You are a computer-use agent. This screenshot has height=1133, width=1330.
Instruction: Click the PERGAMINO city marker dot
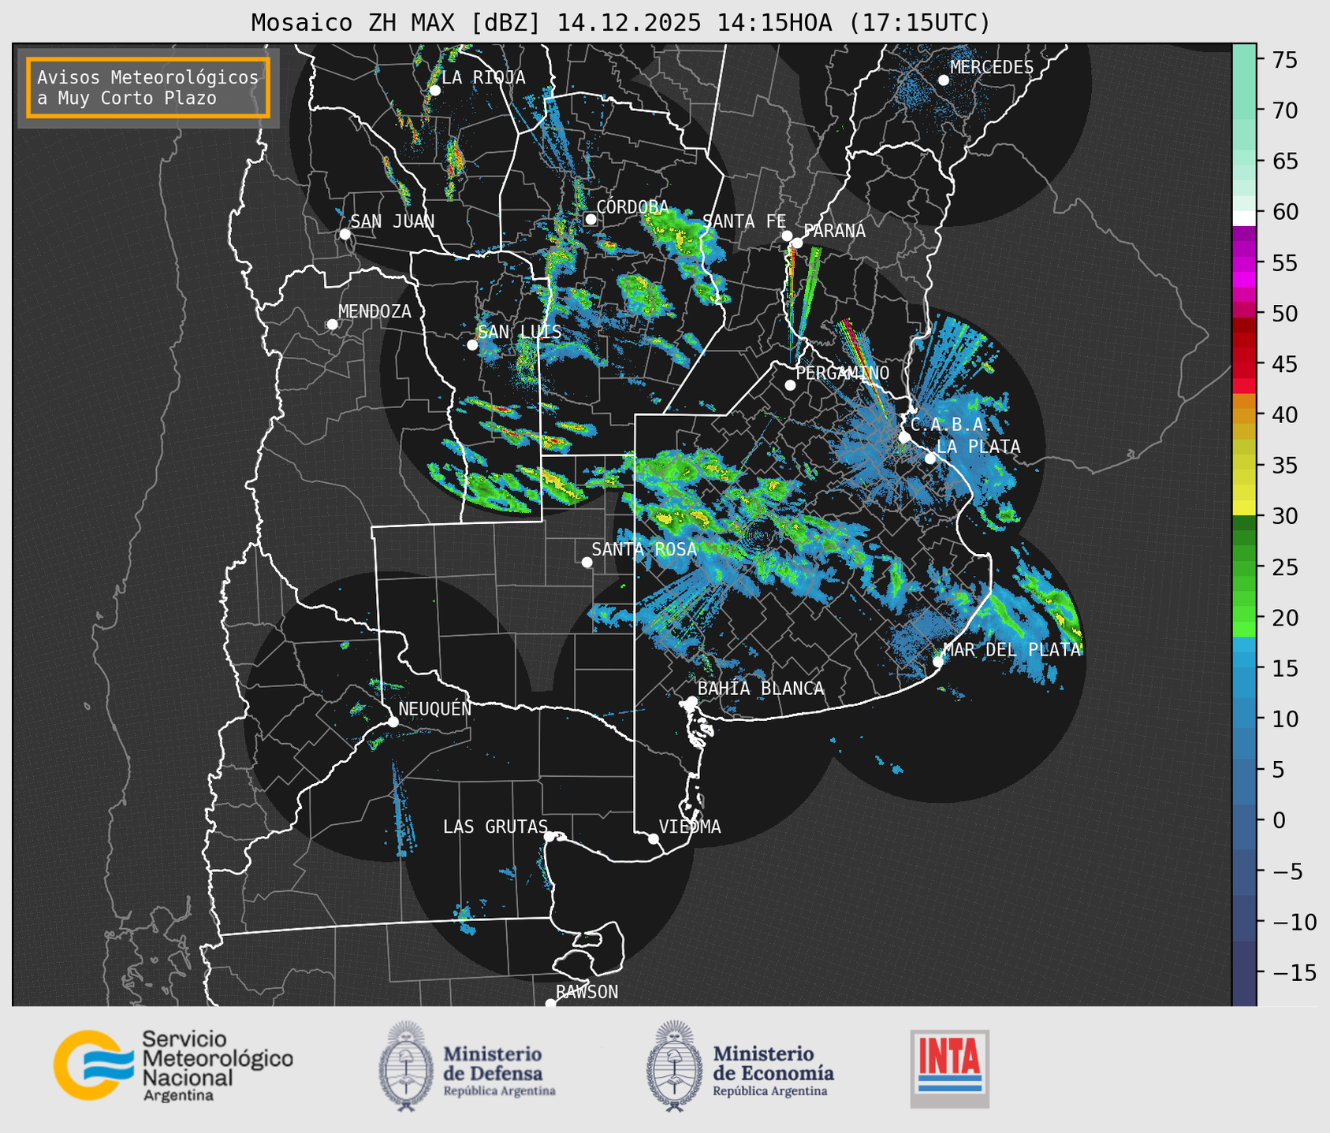(x=790, y=385)
